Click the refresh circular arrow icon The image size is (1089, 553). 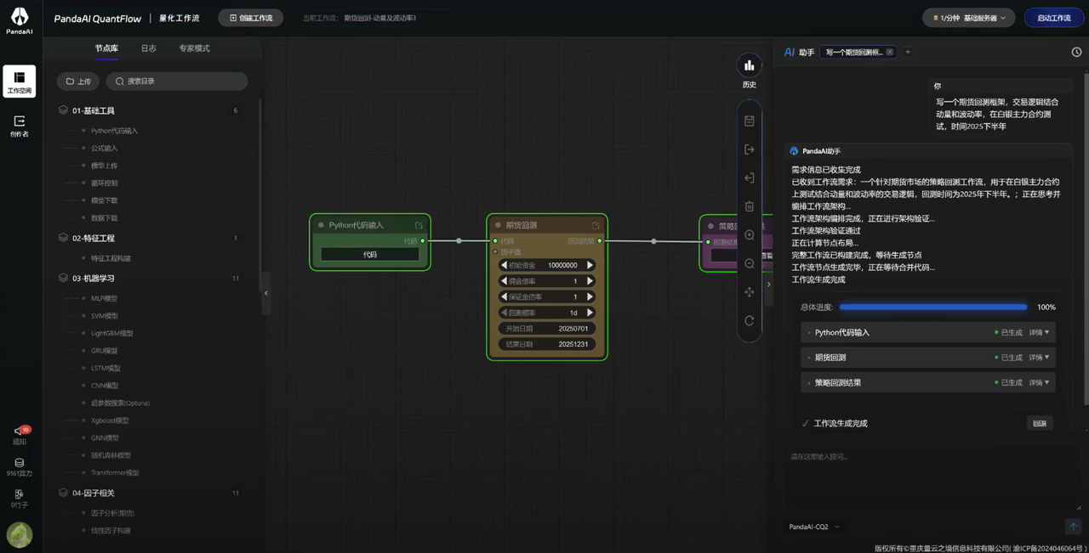[x=750, y=321]
